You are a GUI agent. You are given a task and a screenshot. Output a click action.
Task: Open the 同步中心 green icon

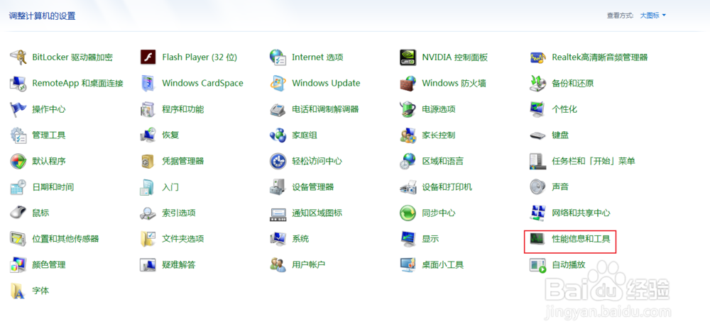[x=408, y=213]
